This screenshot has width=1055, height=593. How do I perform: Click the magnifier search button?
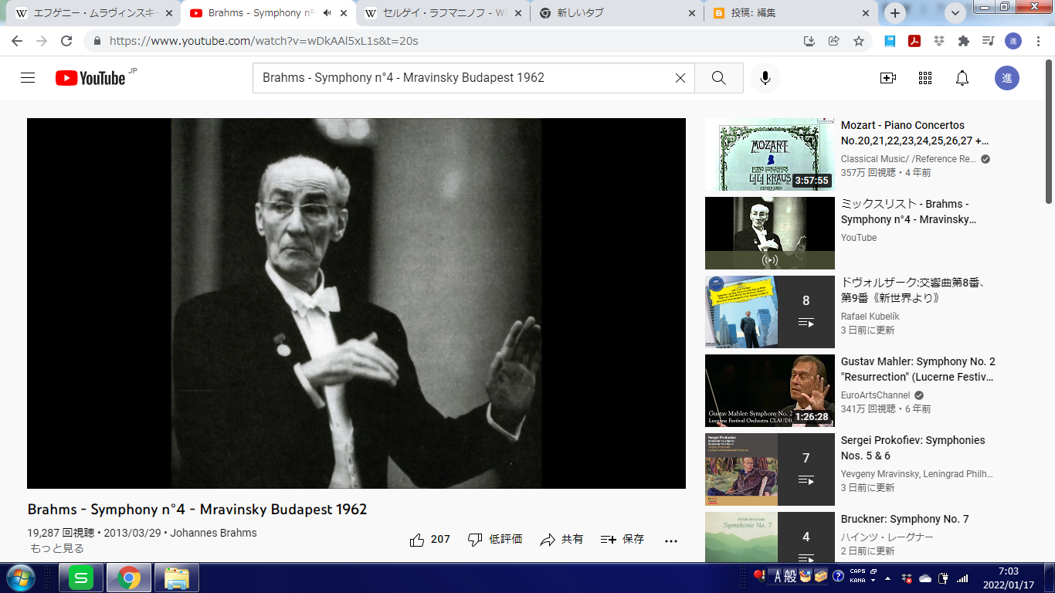(x=719, y=78)
